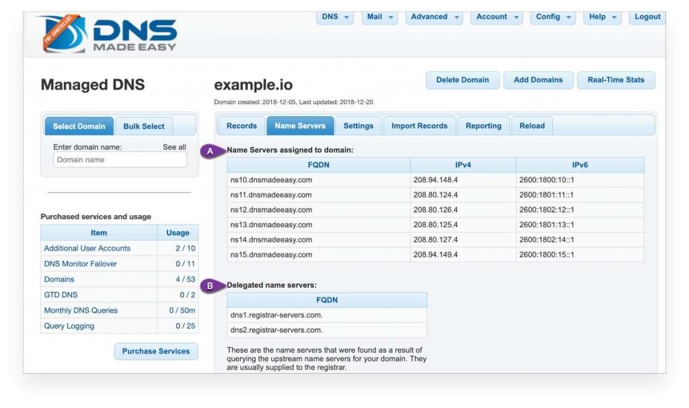This screenshot has height=408, width=689.
Task: Click the IPv6 address 2600:1800:10::1
Action: tap(546, 179)
